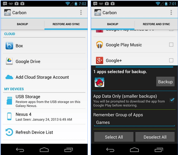This screenshot has width=178, height=155.
Task: Tap the Google Drive icon
Action: 9,61
